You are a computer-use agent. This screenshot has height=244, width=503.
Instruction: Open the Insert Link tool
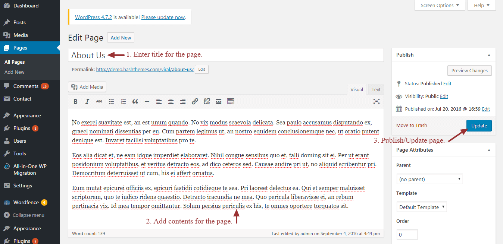click(194, 101)
